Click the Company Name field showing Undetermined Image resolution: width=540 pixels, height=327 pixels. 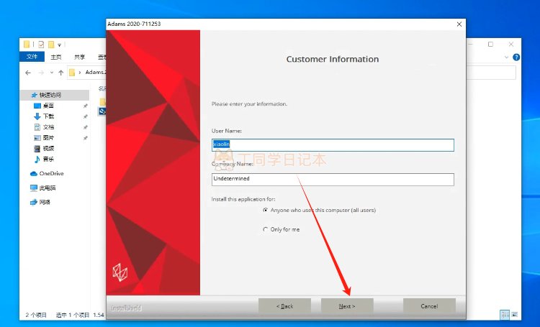[333, 179]
